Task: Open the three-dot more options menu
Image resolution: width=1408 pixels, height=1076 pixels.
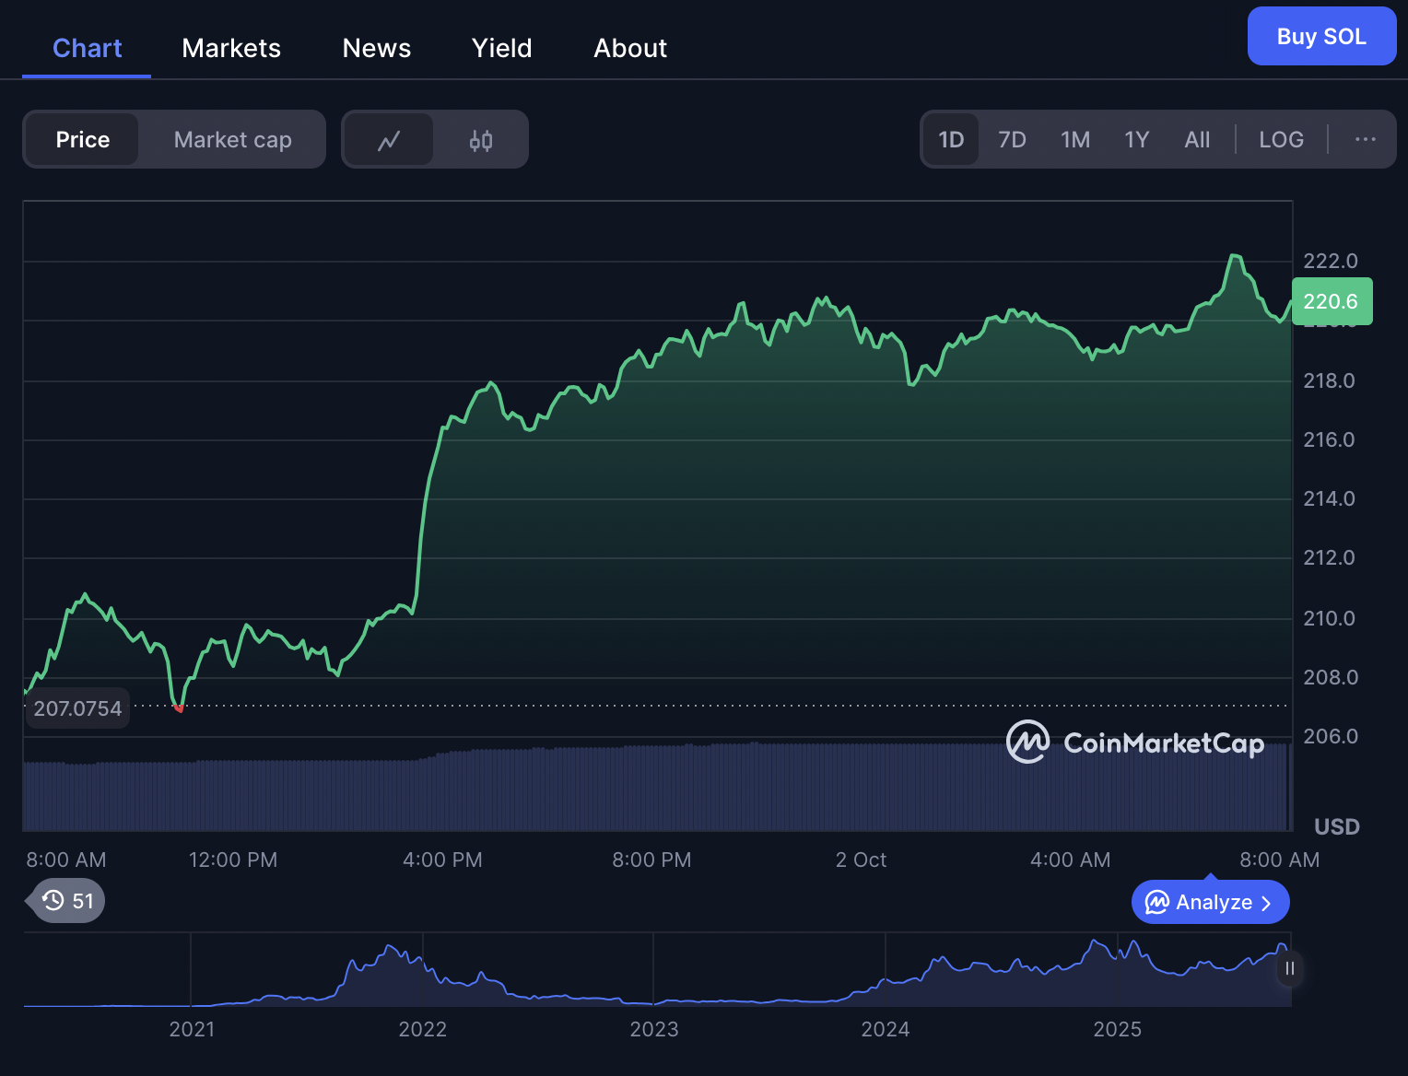Action: [x=1365, y=139]
